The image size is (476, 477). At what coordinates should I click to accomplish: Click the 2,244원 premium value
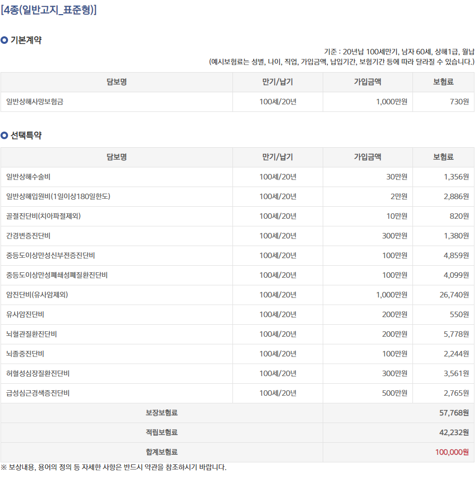point(456,354)
